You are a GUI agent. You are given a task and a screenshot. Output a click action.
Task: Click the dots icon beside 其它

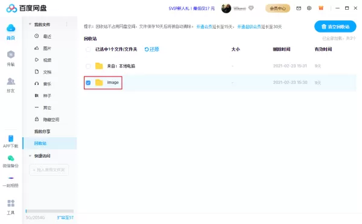[x=36, y=107]
